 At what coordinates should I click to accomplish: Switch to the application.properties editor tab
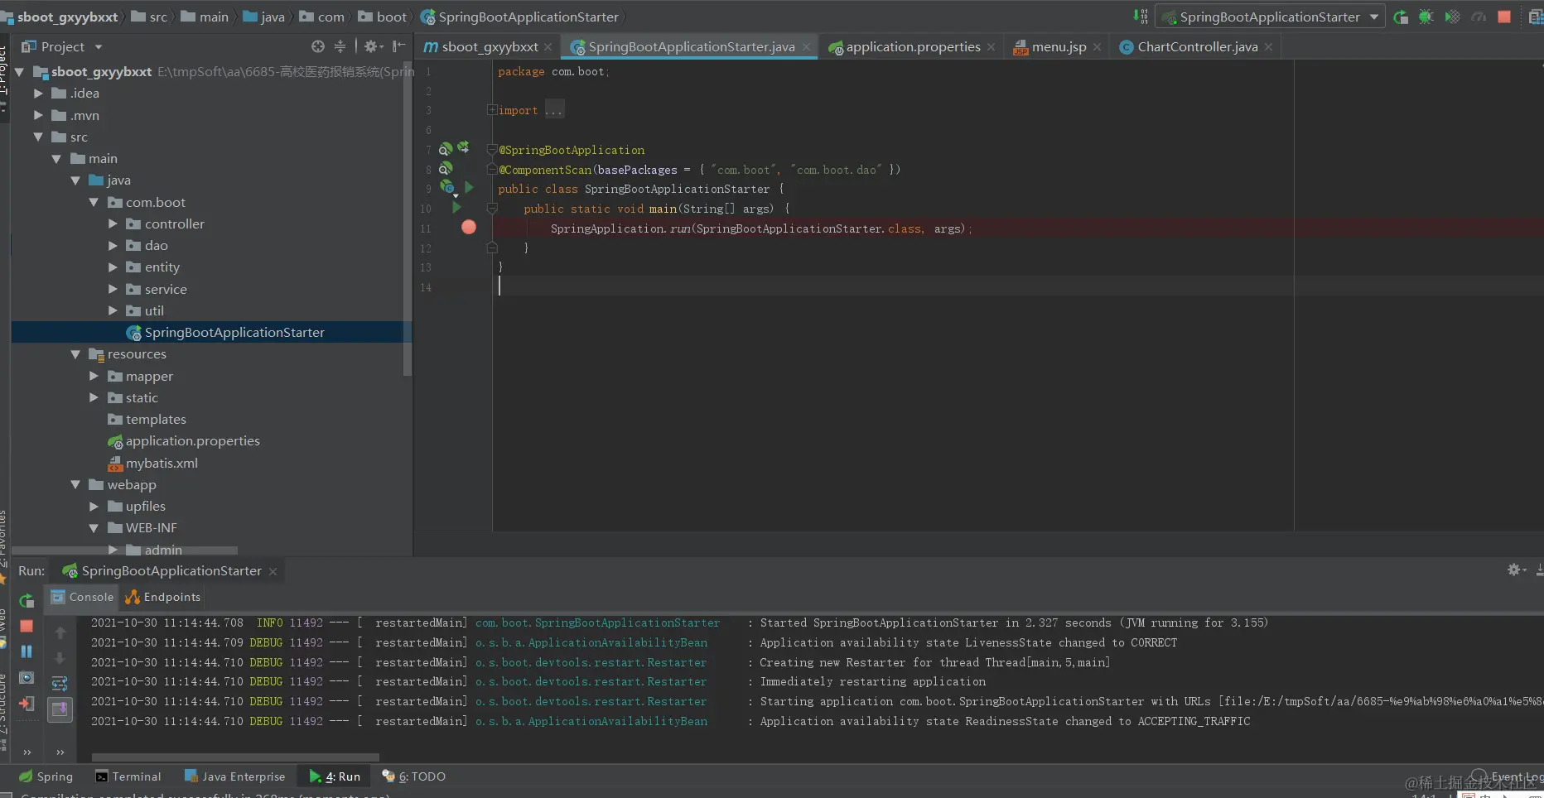click(912, 47)
